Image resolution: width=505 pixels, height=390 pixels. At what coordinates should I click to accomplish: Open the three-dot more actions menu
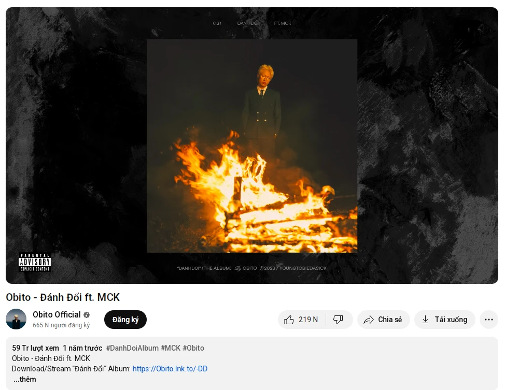click(x=488, y=320)
